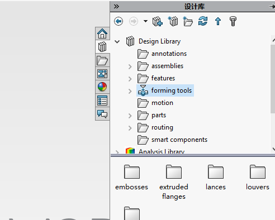Refresh the design library
275x220 pixels.
pyautogui.click(x=203, y=21)
